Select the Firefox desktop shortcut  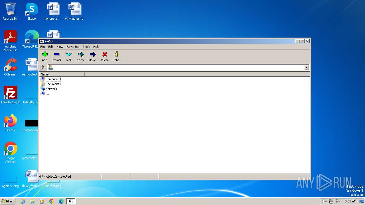[x=10, y=123]
